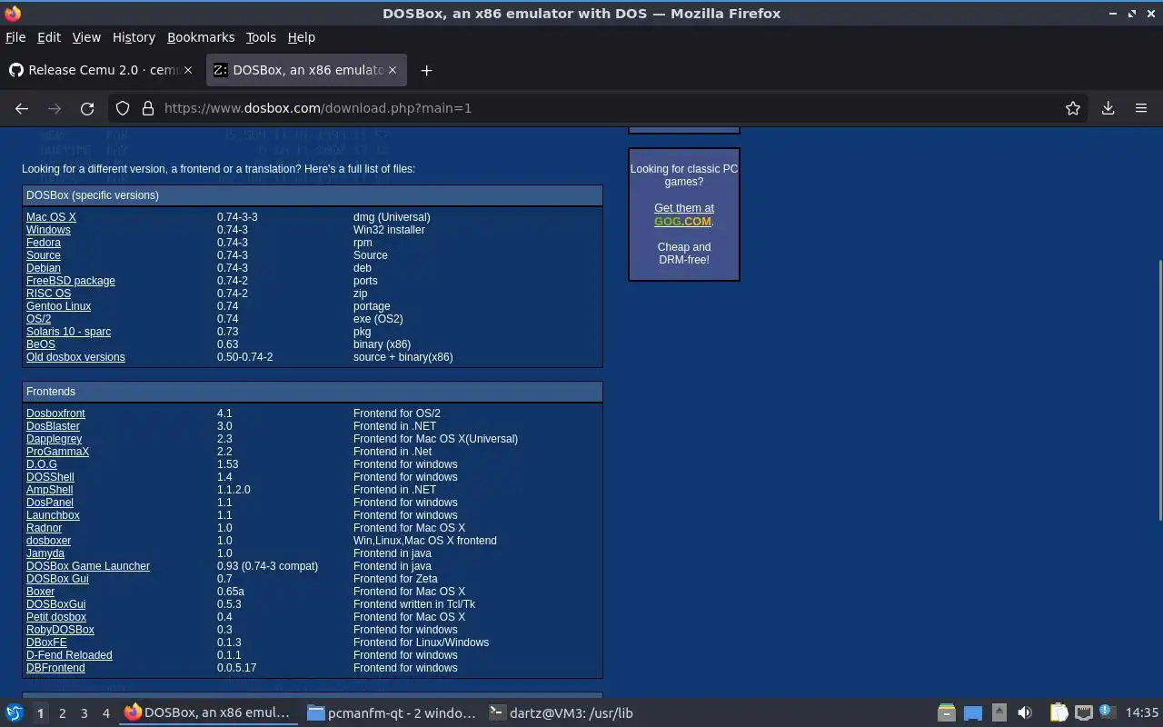Click the site security padlock icon
The width and height of the screenshot is (1163, 727).
pyautogui.click(x=147, y=108)
